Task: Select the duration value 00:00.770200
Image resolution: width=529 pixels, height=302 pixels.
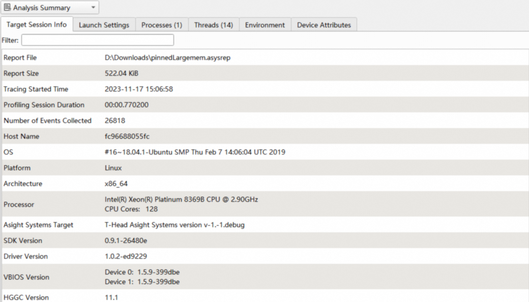Action: [x=127, y=105]
